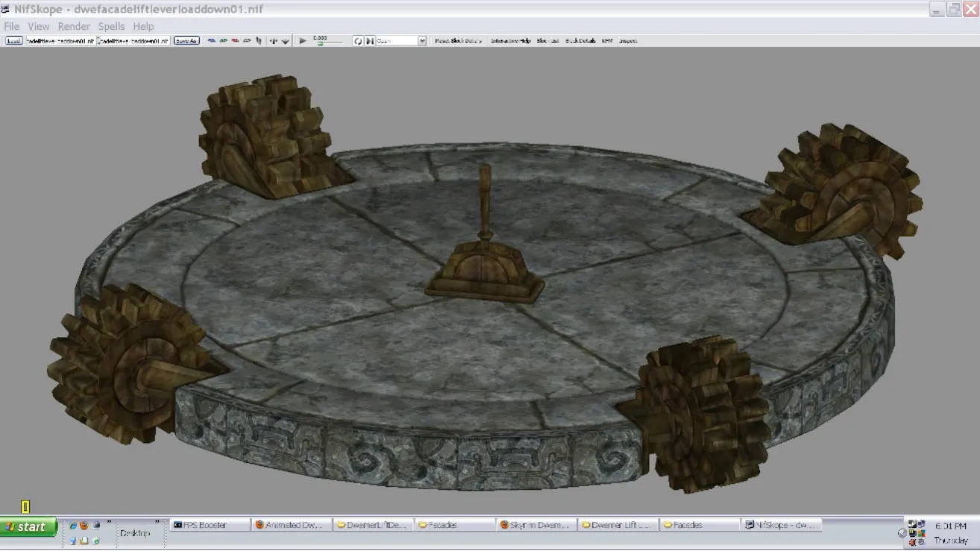The width and height of the screenshot is (980, 551).
Task: Open the Render menu
Action: coord(74,26)
